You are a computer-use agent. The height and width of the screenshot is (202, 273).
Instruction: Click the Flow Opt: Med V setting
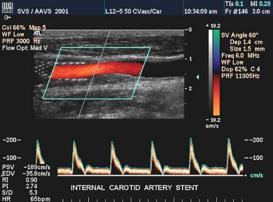25,48
